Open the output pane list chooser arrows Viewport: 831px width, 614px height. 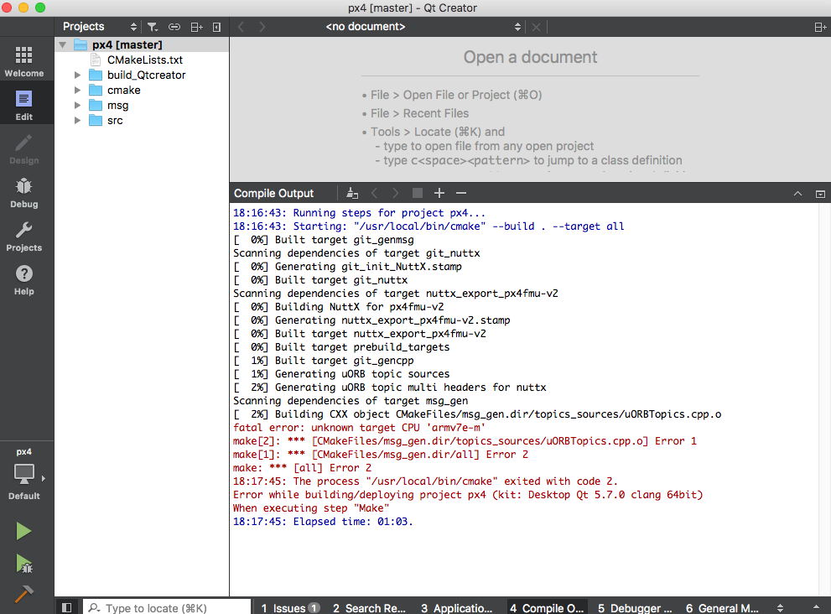pos(780,607)
